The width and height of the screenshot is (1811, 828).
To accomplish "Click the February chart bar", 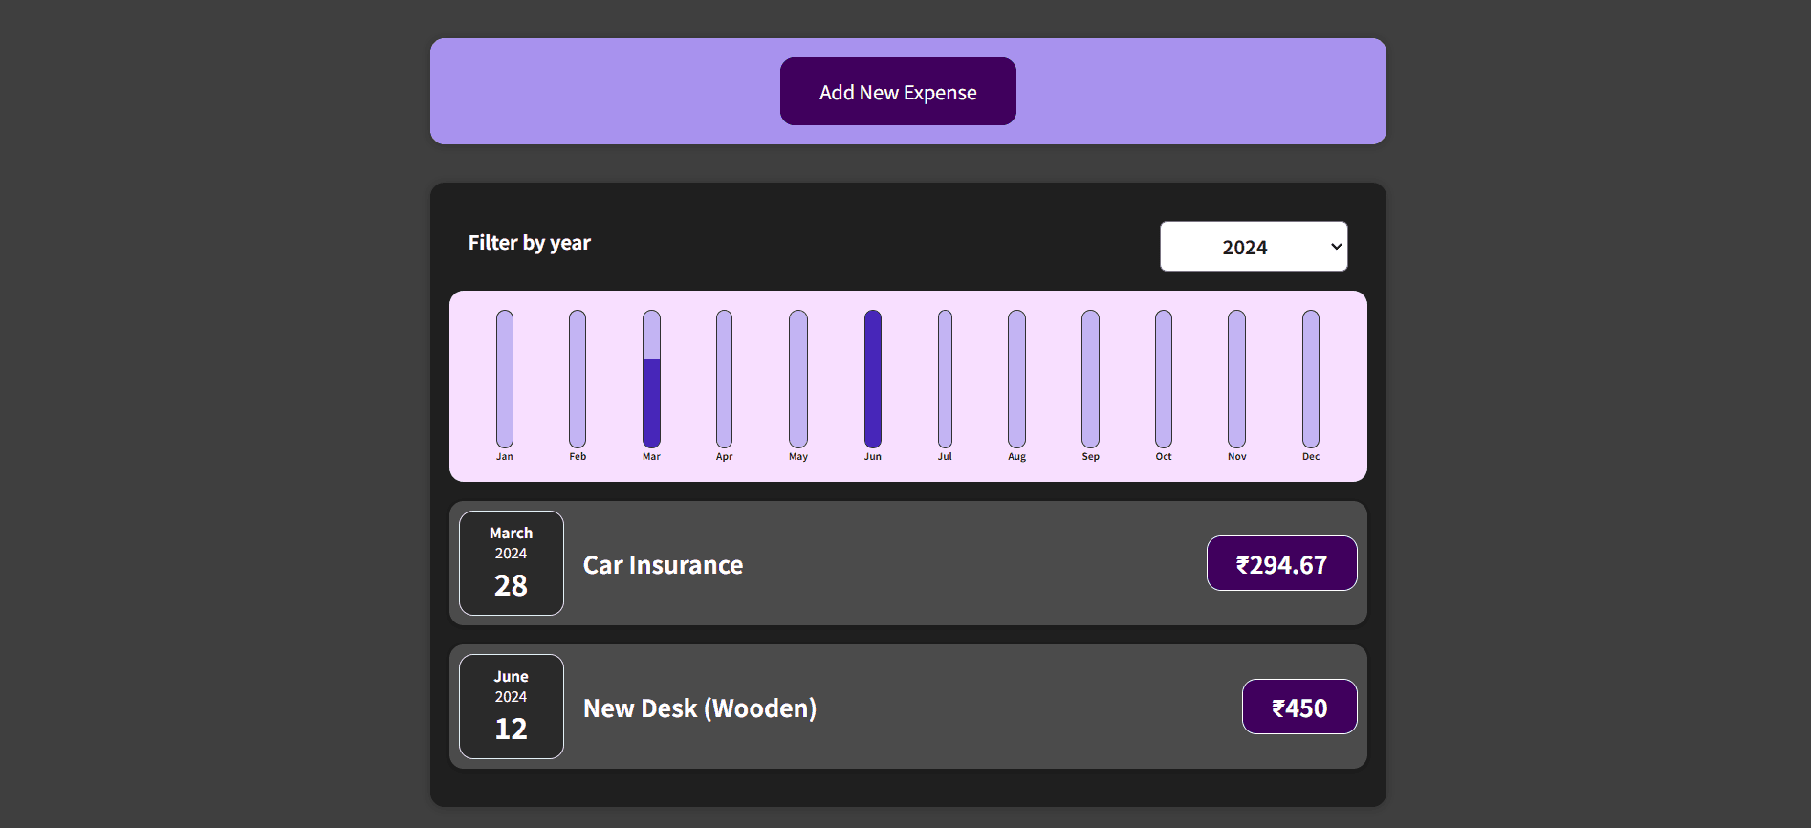I will pyautogui.click(x=578, y=379).
